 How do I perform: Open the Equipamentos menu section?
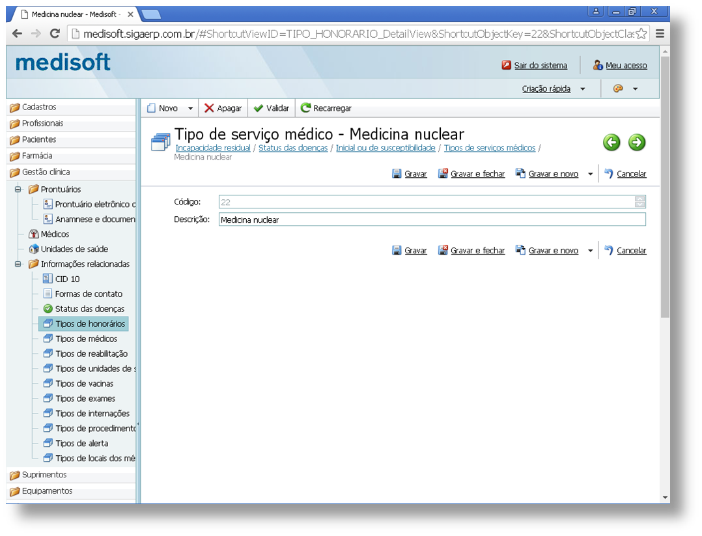[71, 491]
